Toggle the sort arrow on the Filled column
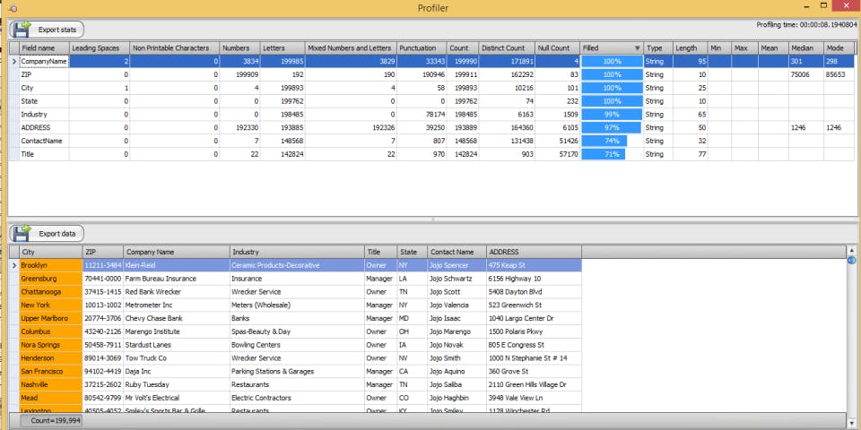 pyautogui.click(x=637, y=47)
